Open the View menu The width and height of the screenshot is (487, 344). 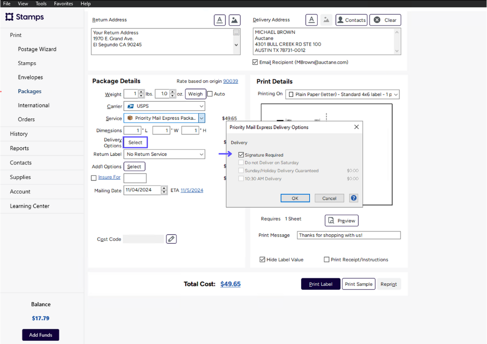coord(23,3)
